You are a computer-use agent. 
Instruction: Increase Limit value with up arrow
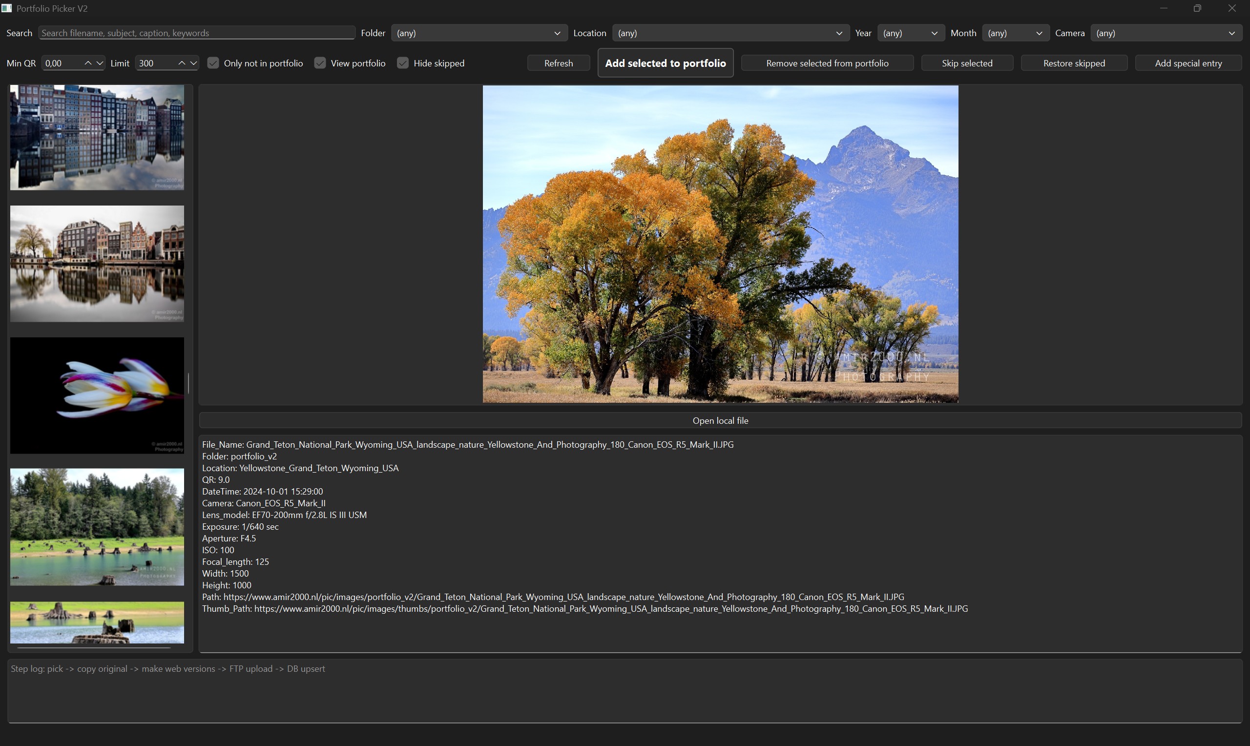click(182, 63)
